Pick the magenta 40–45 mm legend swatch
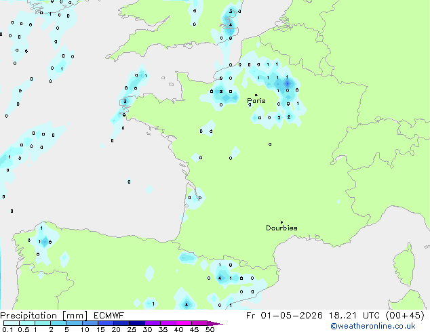Screen dimensions: 430x332 [x=184, y=323]
